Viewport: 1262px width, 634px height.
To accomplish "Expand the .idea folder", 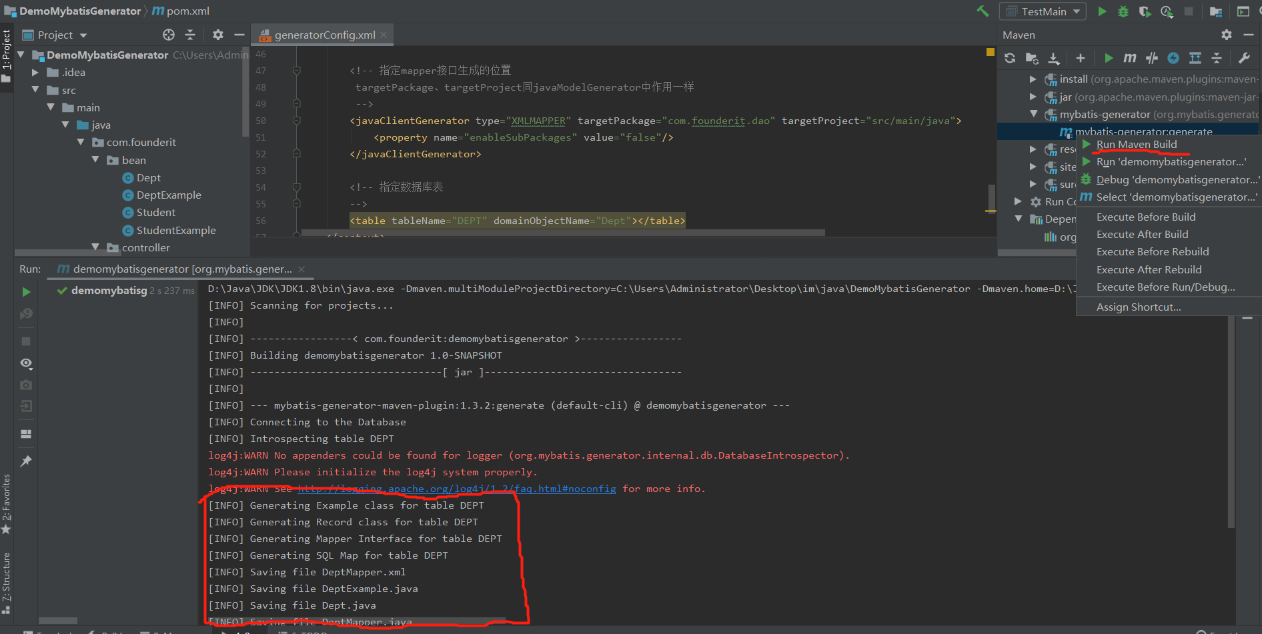I will [35, 72].
